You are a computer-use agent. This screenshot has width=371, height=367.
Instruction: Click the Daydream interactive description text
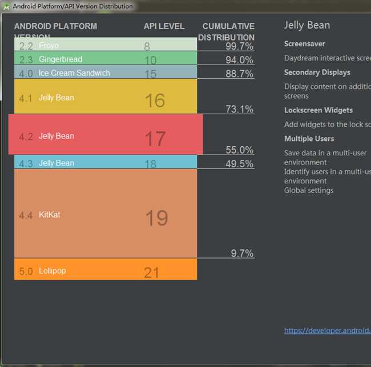[x=328, y=58]
